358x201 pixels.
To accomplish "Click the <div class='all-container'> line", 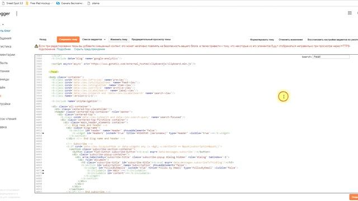I will point(71,107).
